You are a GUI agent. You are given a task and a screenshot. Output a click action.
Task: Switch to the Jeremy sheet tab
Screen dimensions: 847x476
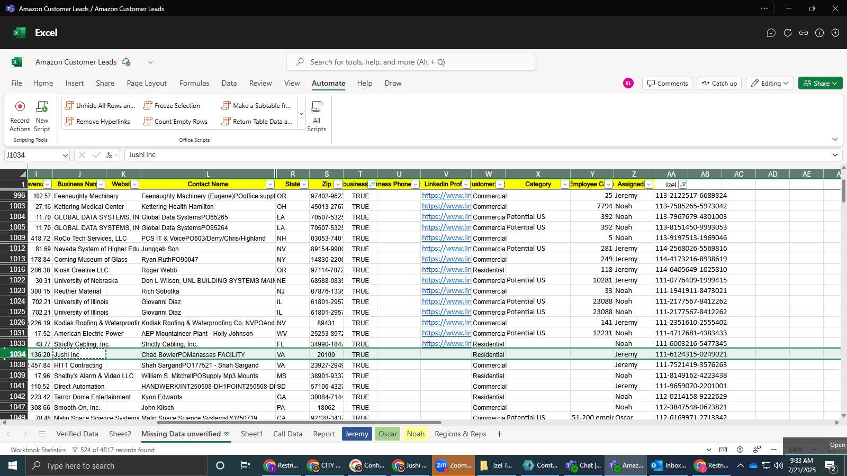click(x=357, y=434)
